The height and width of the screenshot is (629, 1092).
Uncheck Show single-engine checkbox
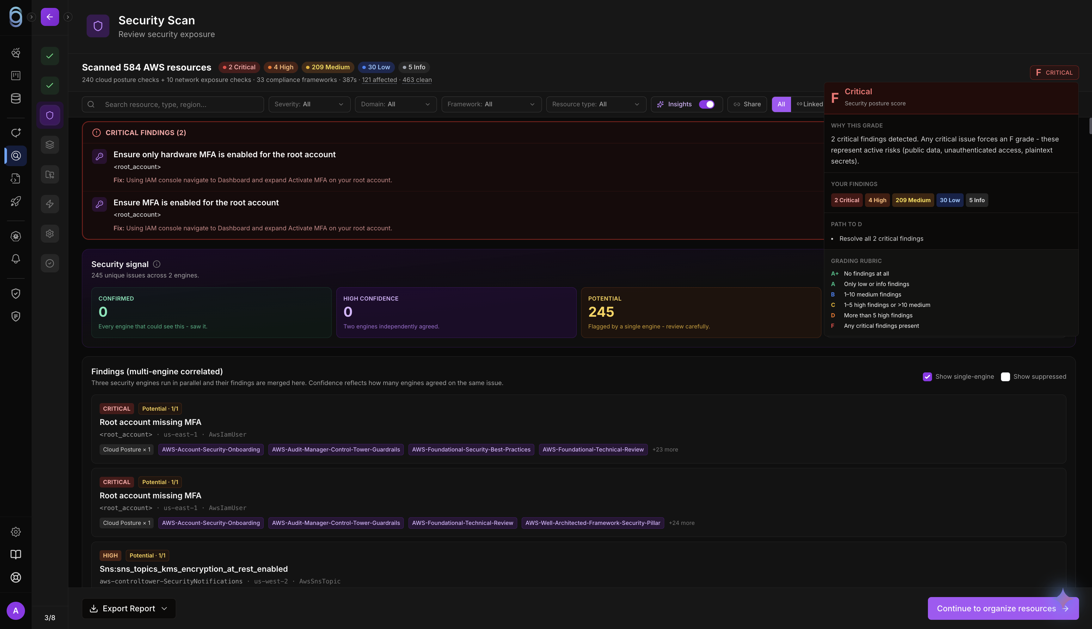(x=927, y=377)
